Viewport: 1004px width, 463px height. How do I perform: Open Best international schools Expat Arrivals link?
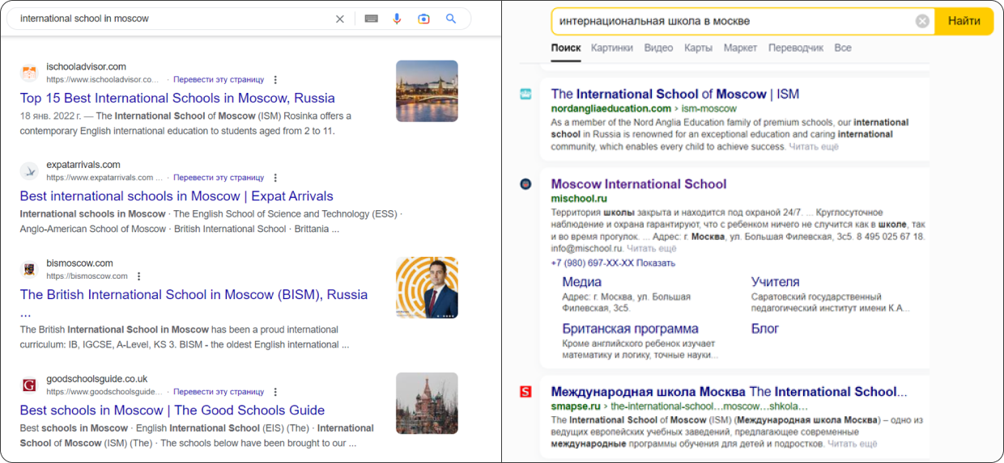(x=177, y=196)
